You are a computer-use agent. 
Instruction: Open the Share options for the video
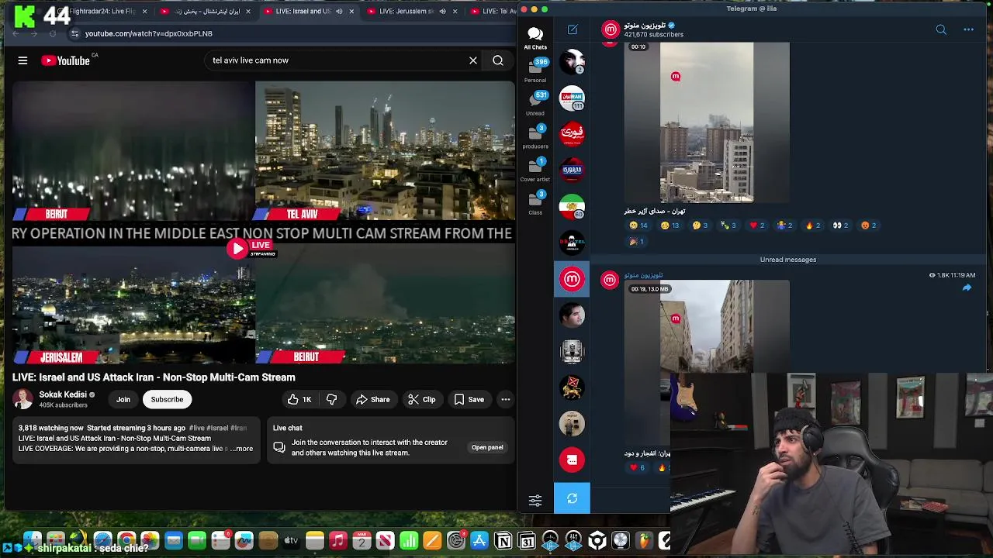(373, 399)
